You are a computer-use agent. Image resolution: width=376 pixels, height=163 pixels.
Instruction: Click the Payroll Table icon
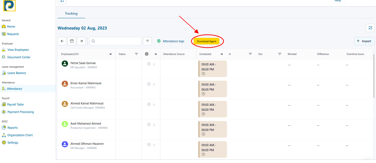[4, 105]
